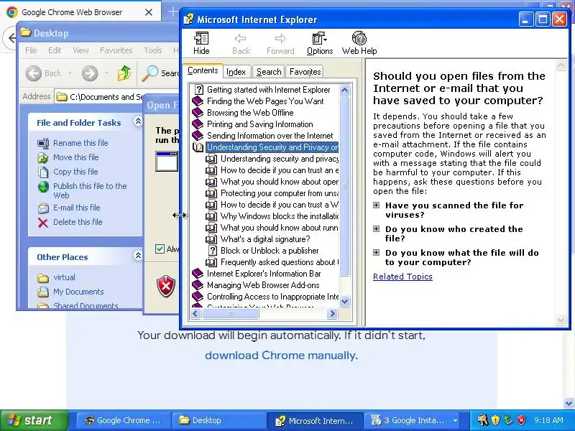The height and width of the screenshot is (431, 575).
Task: Open the Google Insta... taskbar group dropdown
Action: pos(455,420)
